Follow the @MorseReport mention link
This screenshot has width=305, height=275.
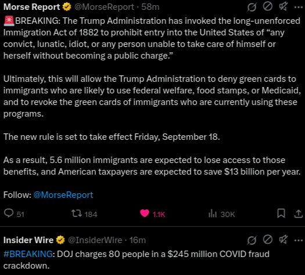click(x=63, y=195)
